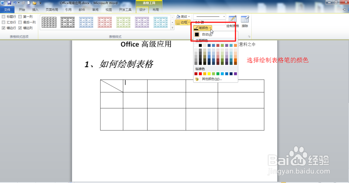Expand the Undo history dropdown arrow
Screen dimensions: 349x183
click(x=19, y=3)
